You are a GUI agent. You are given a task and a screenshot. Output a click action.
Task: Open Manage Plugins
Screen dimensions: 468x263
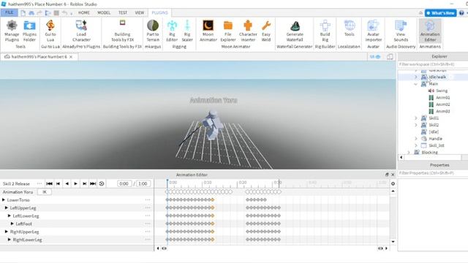pos(12,31)
